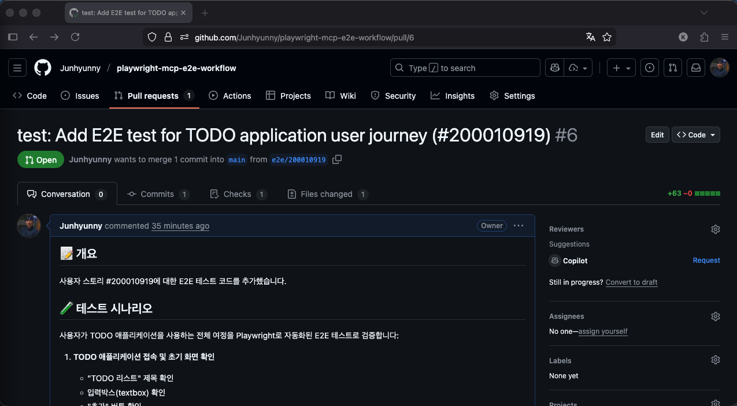Image resolution: width=737 pixels, height=406 pixels.
Task: Open repository Settings tab
Action: point(512,96)
